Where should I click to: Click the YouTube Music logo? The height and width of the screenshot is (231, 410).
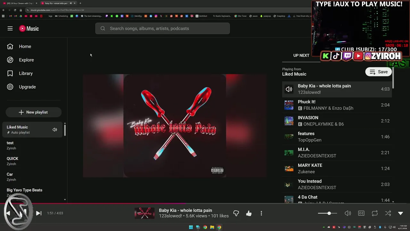coord(29,29)
